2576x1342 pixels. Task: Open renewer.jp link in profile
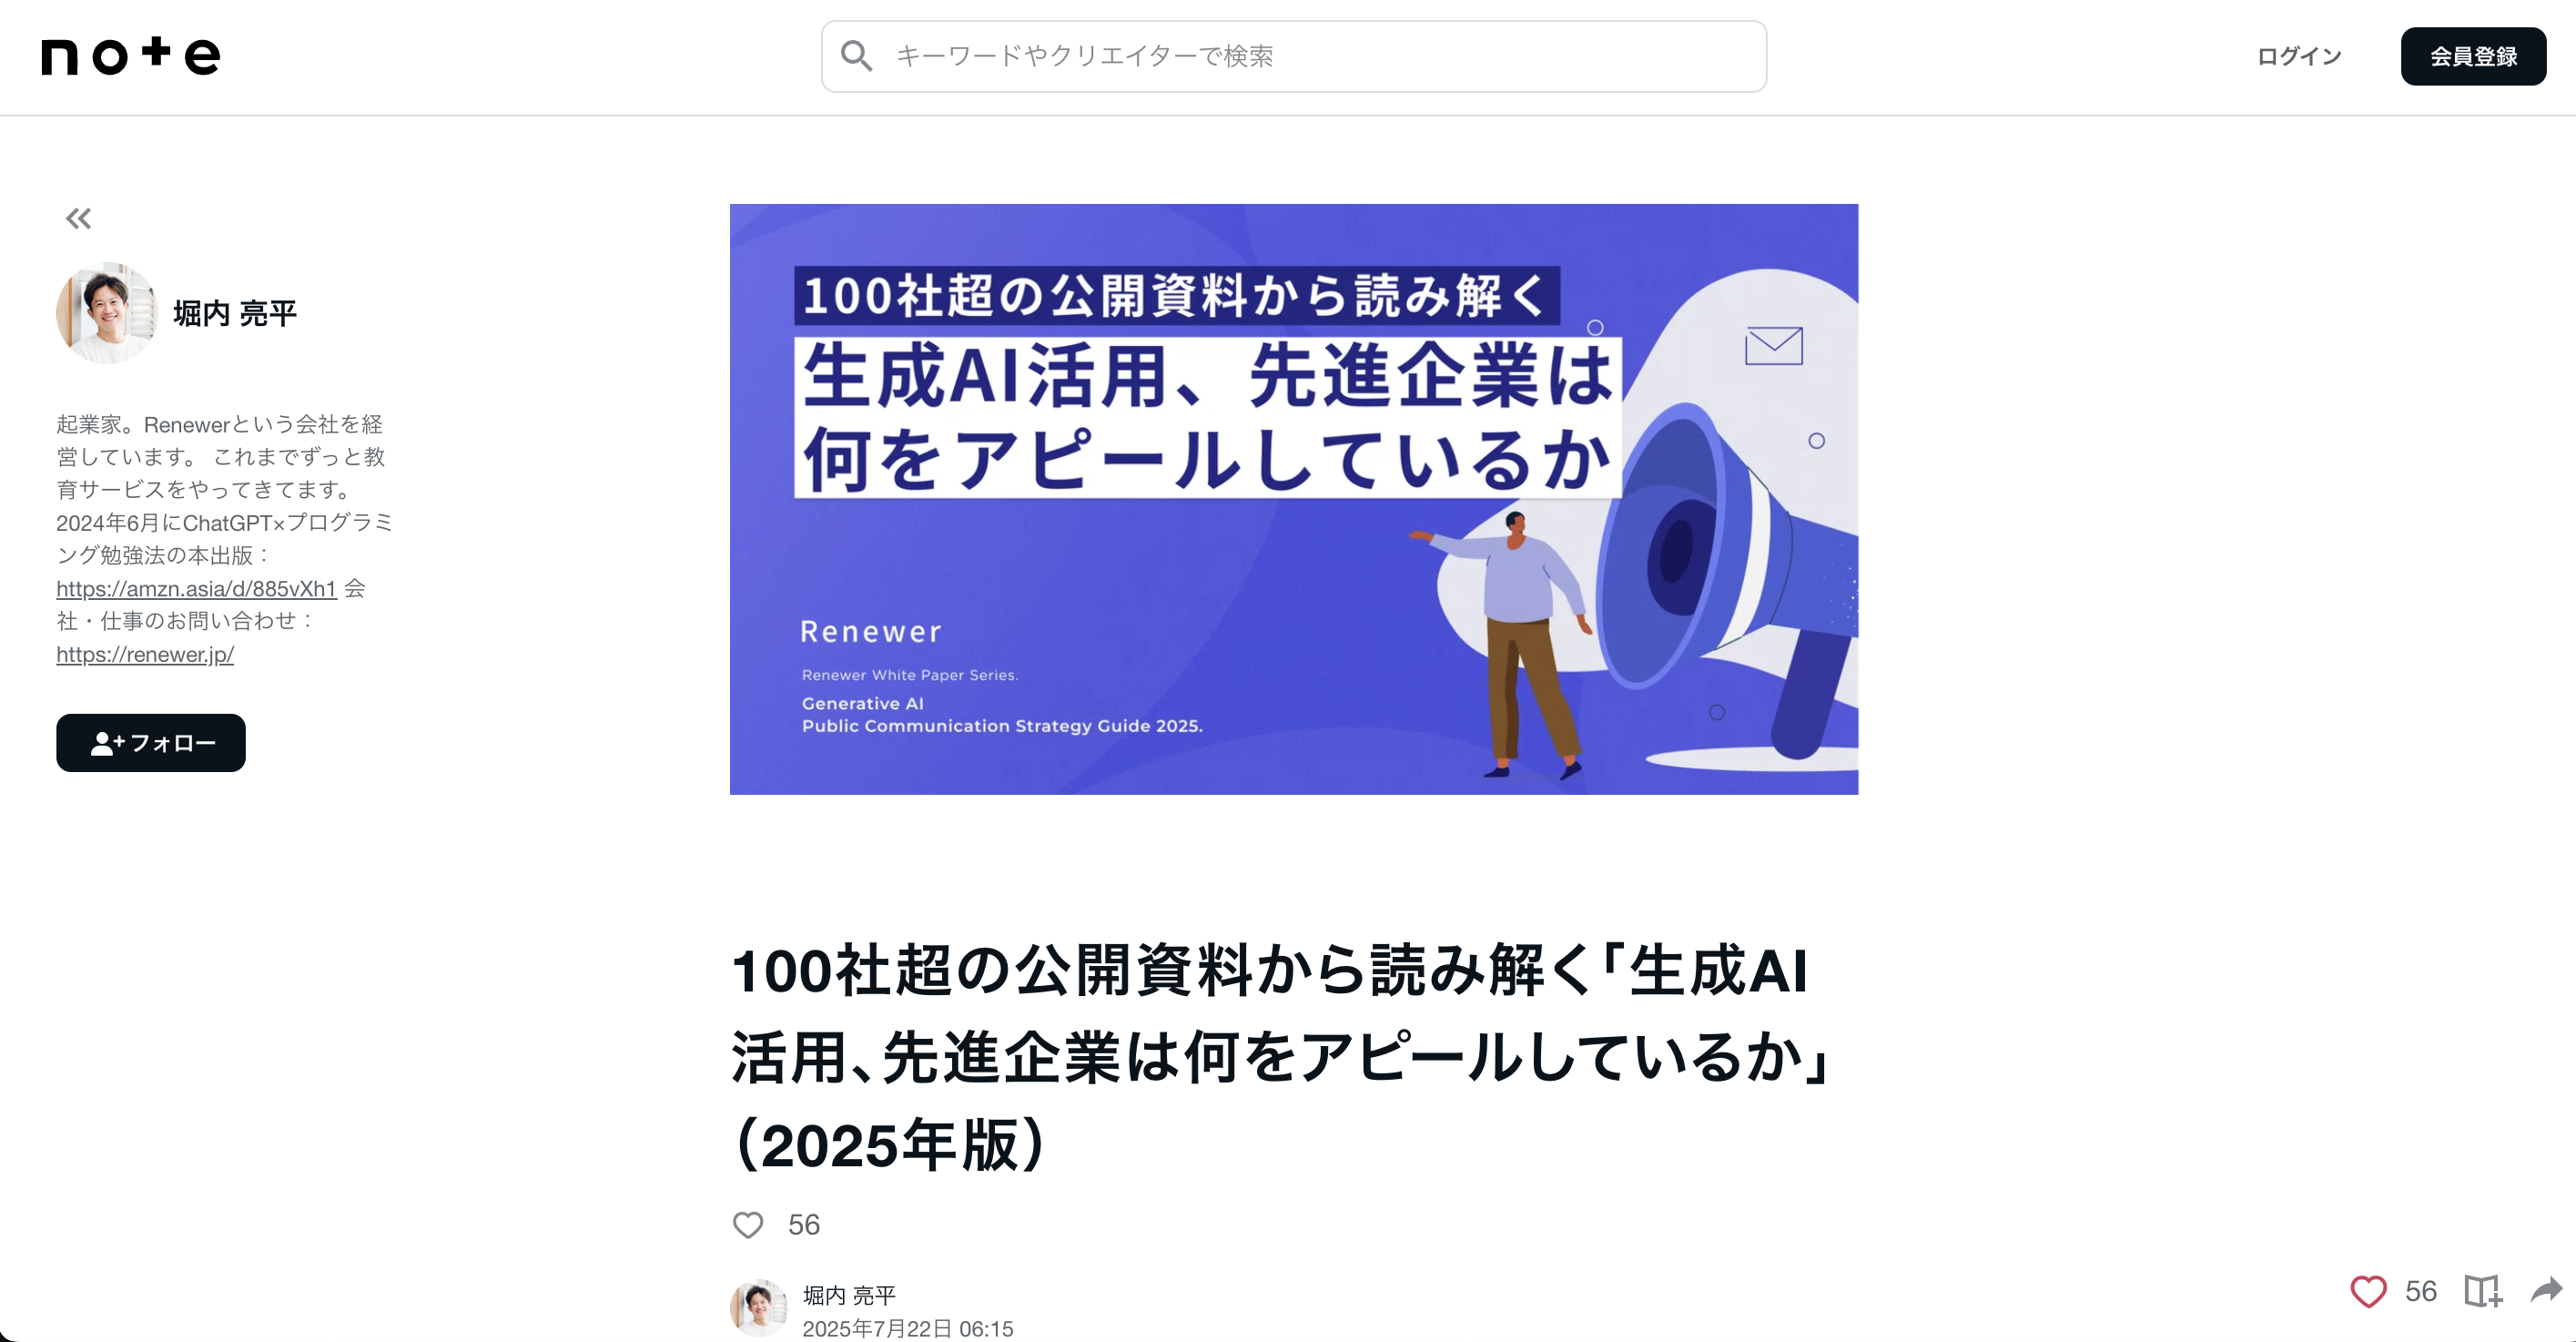pos(145,654)
